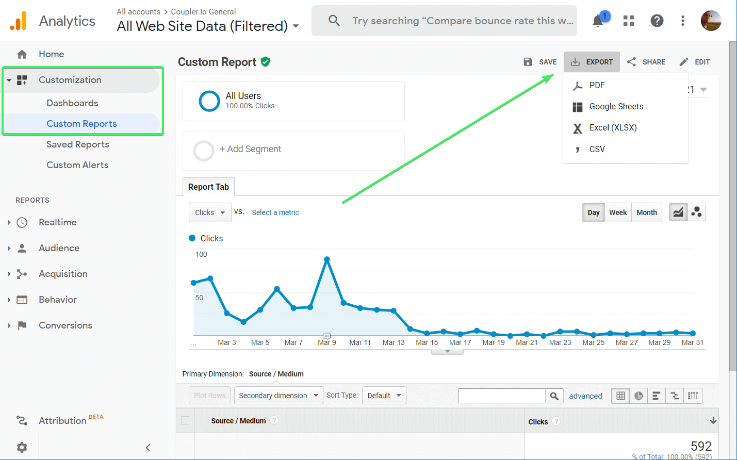
Task: Open the date range dropdown arrow
Action: click(x=703, y=90)
